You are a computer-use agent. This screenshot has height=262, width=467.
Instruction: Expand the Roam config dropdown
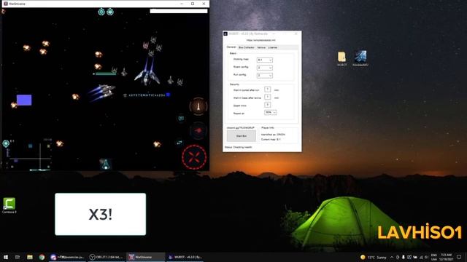[264, 68]
